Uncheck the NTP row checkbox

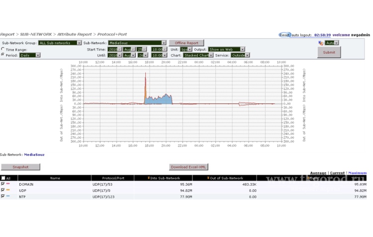click(3, 197)
